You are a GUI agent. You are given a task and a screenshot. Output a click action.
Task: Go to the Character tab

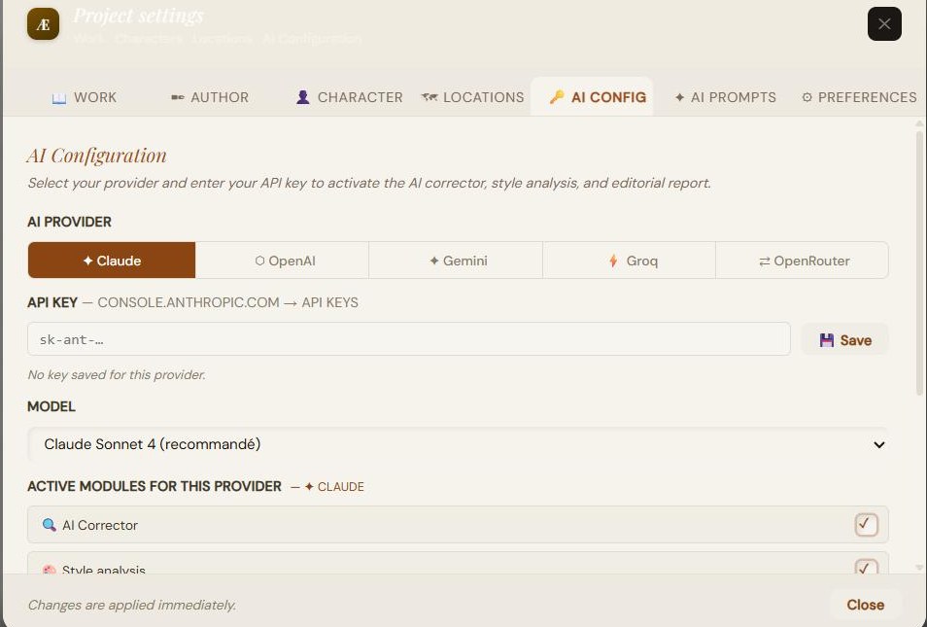click(349, 97)
